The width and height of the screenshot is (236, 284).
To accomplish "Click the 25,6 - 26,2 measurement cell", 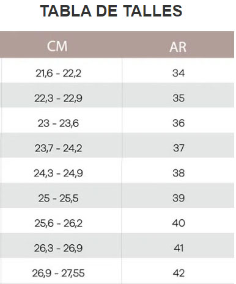I will click(x=61, y=220).
